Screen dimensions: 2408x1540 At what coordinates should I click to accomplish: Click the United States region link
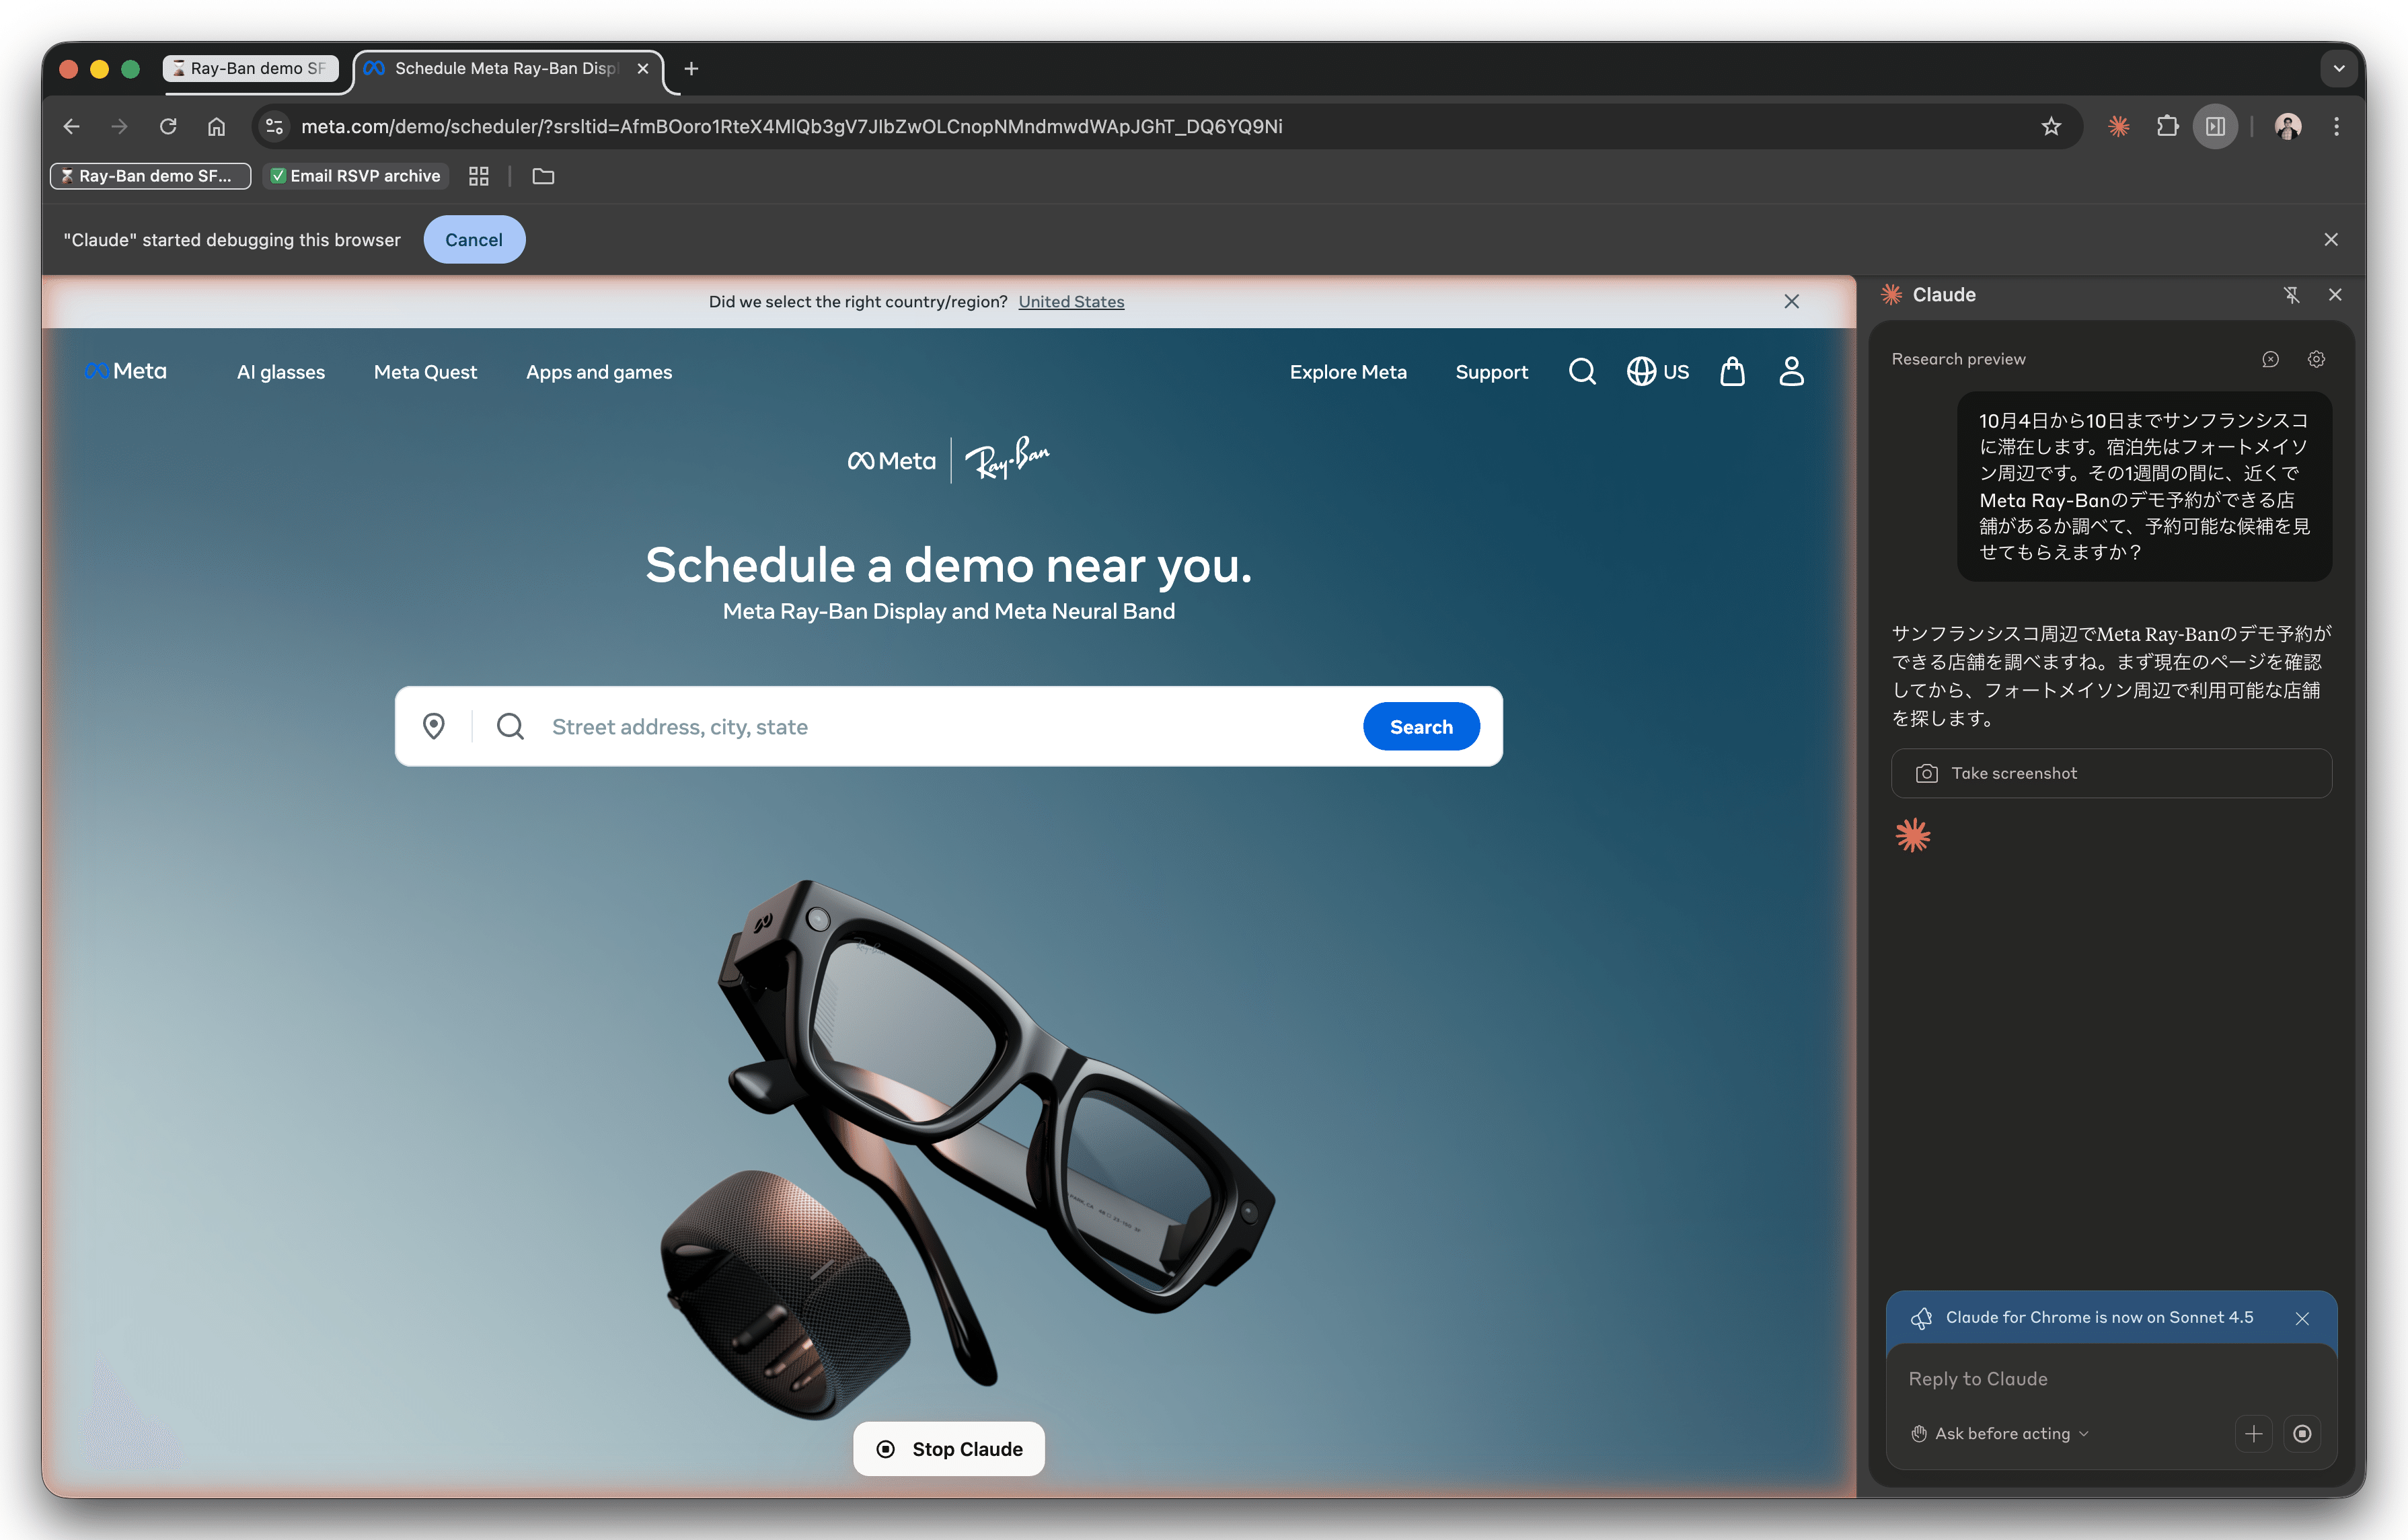point(1071,302)
